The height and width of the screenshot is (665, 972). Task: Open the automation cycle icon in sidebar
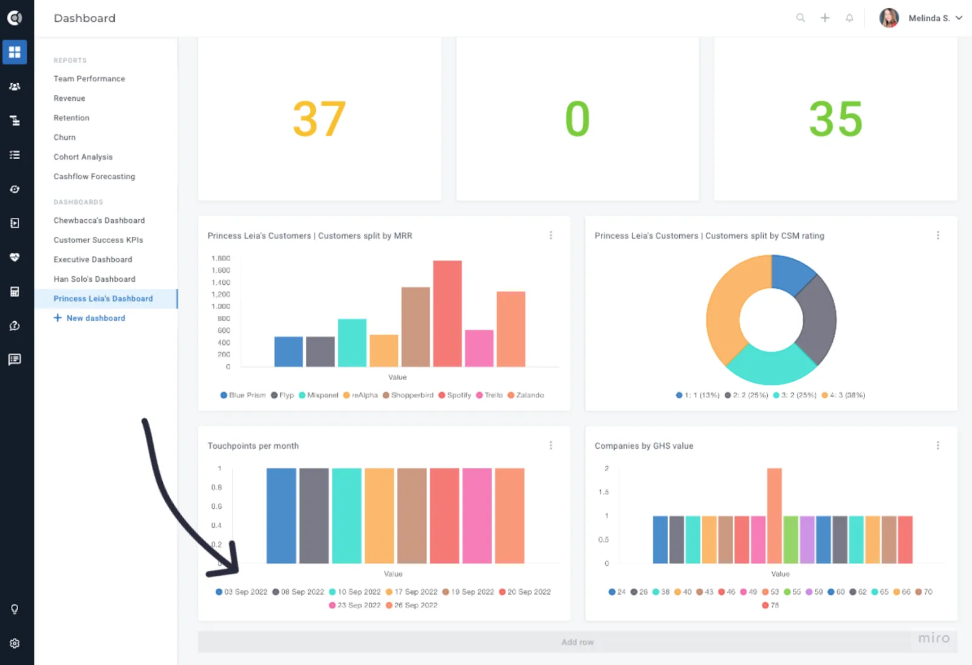(15, 189)
